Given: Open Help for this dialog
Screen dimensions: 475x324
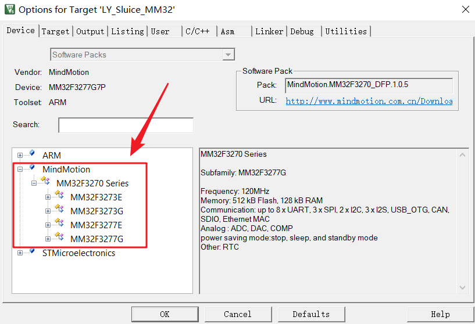Looking at the screenshot, I should (x=441, y=314).
